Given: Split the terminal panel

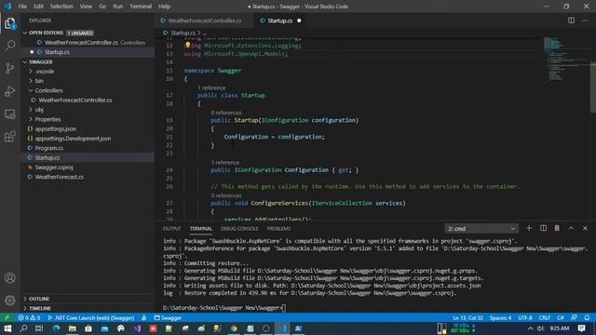Looking at the screenshot, I should coord(543,228).
